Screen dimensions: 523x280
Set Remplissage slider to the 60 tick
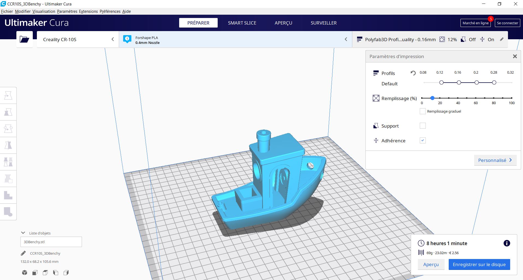click(x=476, y=98)
